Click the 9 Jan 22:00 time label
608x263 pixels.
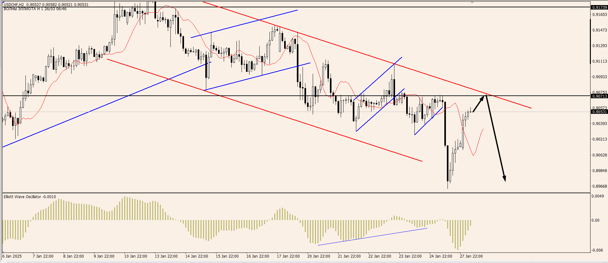104,256
